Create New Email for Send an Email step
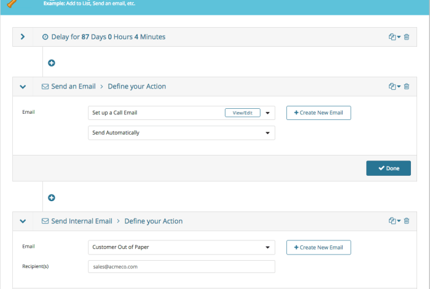The image size is (430, 289). [x=319, y=113]
